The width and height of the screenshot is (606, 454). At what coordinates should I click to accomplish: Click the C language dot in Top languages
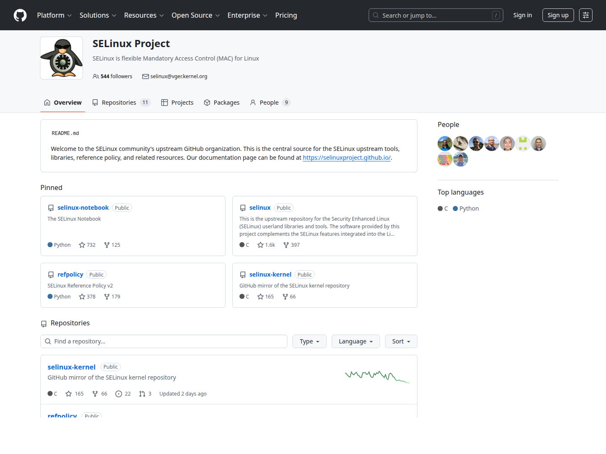coord(440,209)
